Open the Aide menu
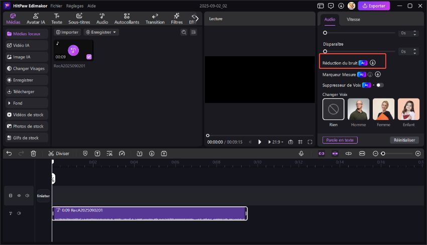 [x=91, y=6]
